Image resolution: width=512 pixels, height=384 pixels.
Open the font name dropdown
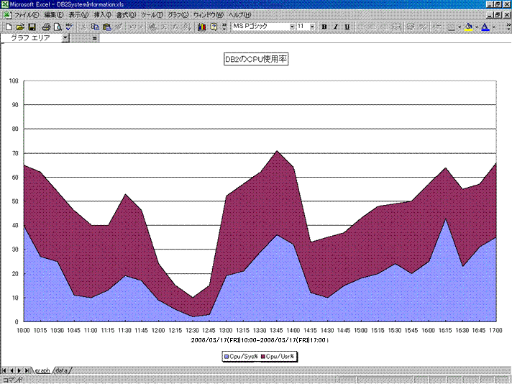click(x=292, y=27)
